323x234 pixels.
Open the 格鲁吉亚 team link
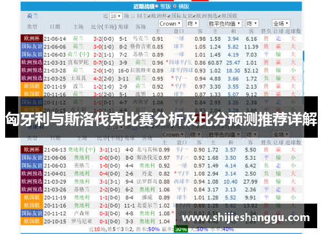[x=140, y=47]
